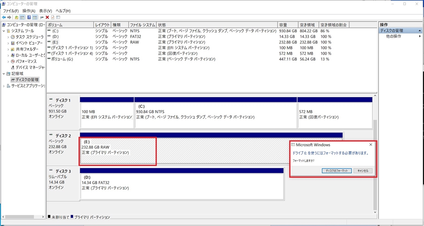Screen dimensions: 424x226
Task: Open the ヘルプ(H) menu
Action: coord(63,11)
